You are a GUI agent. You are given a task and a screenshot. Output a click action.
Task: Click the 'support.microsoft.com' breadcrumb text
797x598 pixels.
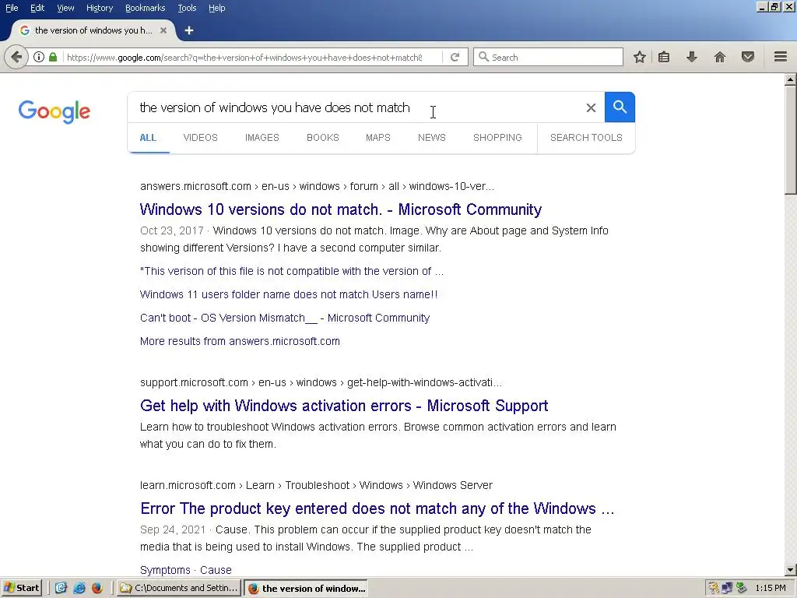pos(194,382)
